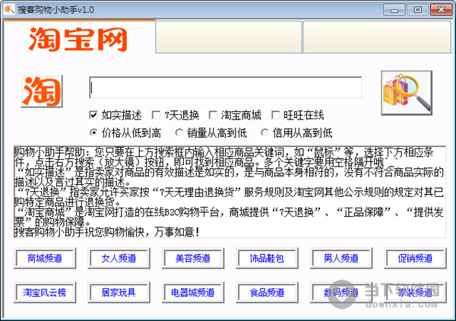Open the 商城频道 channel
Viewport: 456px width, 321px height.
tap(45, 258)
